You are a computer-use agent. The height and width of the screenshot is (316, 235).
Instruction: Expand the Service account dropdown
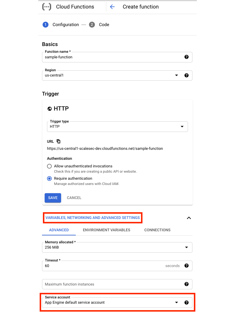177,303
